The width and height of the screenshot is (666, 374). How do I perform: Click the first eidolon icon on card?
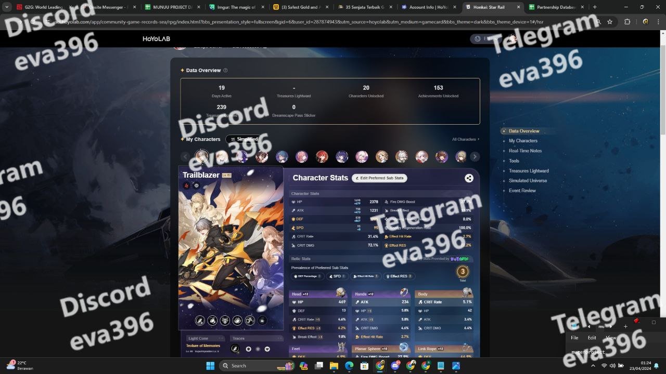click(200, 320)
